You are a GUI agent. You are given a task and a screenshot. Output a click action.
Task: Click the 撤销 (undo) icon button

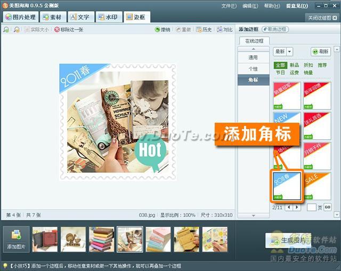(163, 30)
